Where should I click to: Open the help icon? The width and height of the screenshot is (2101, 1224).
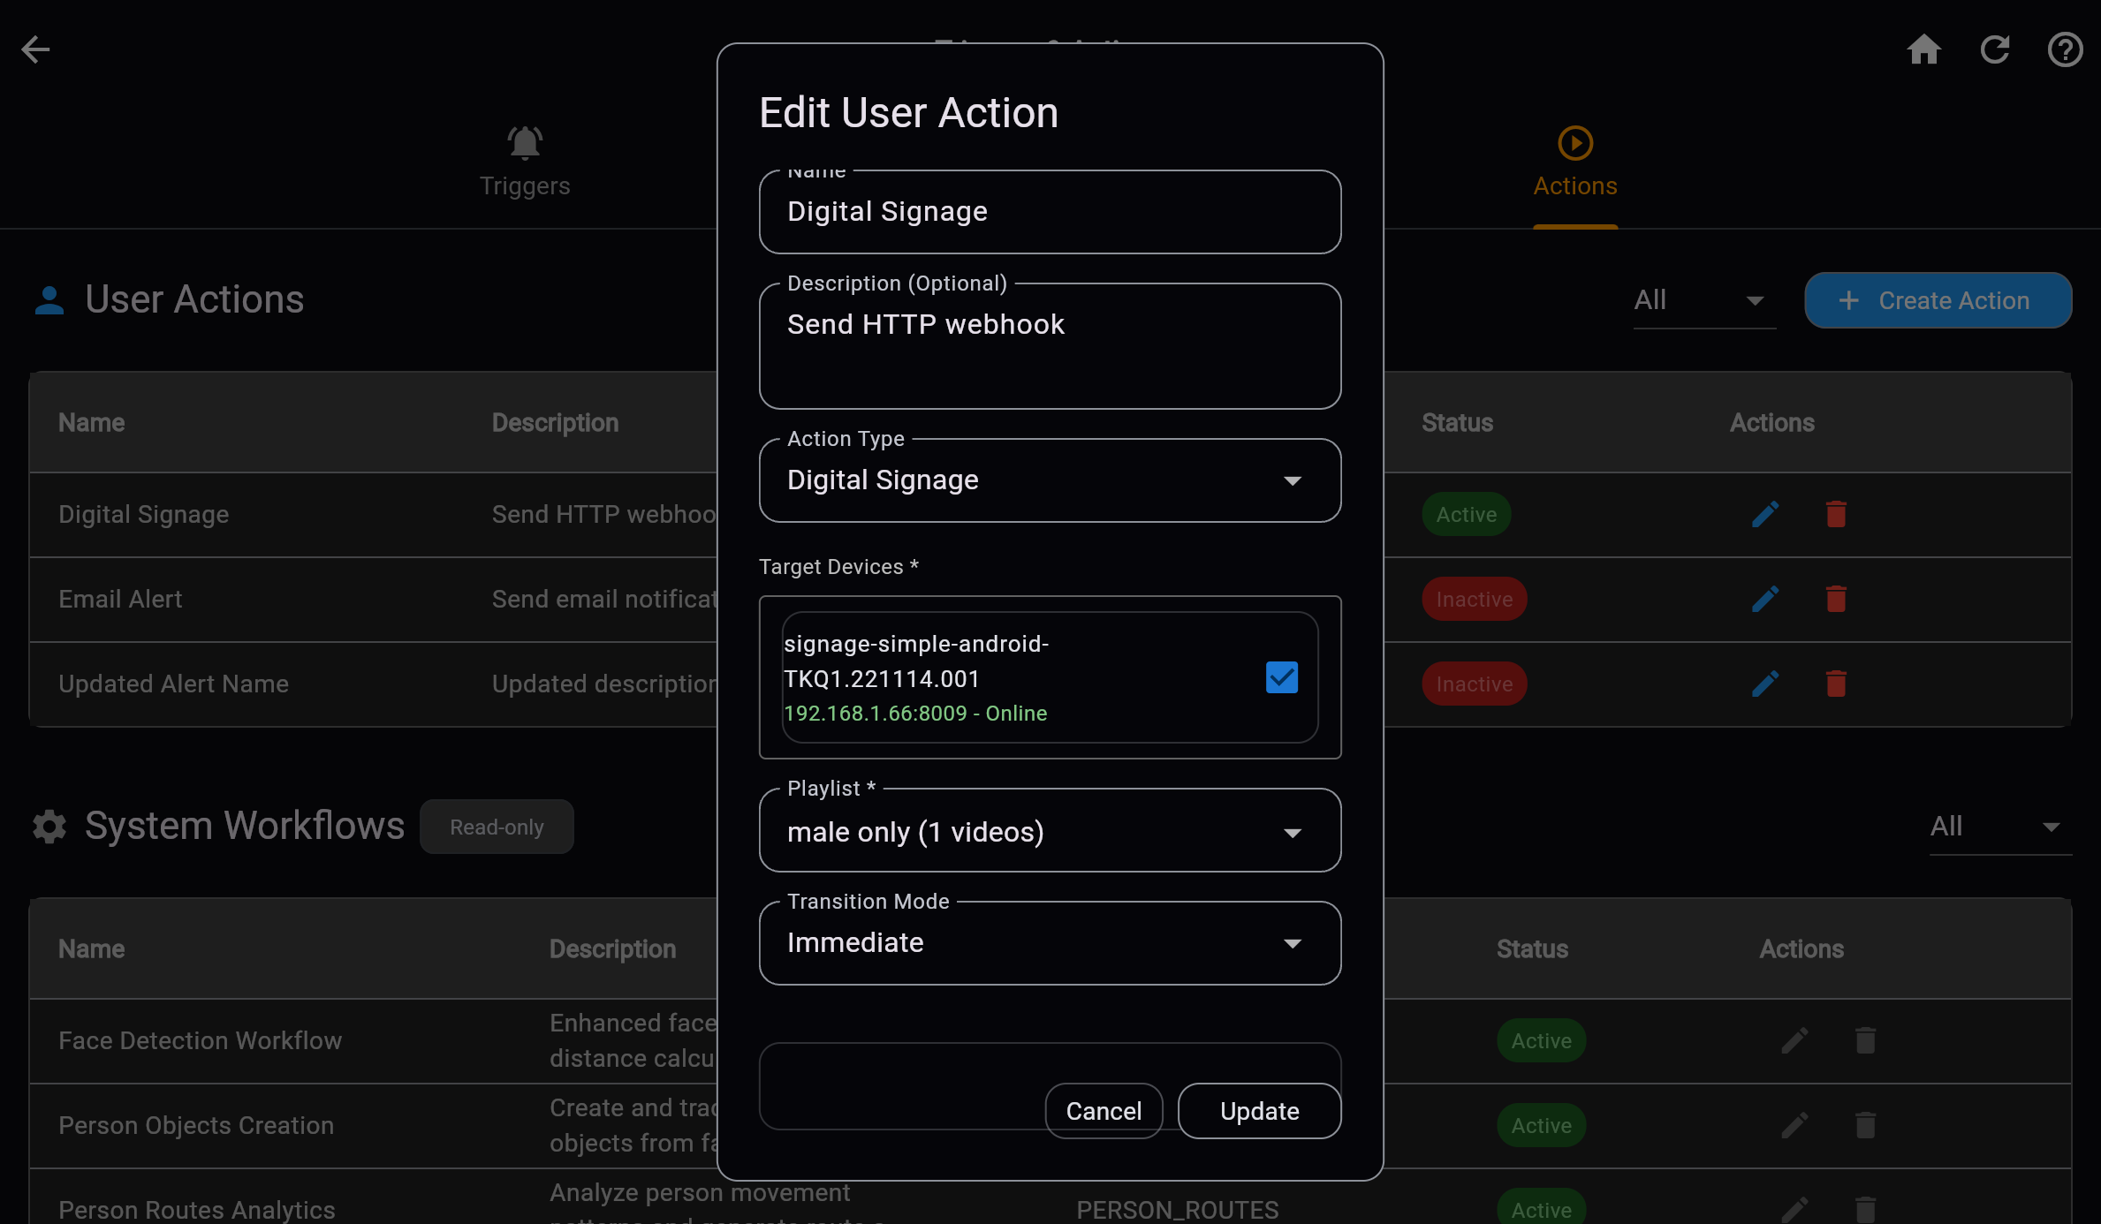coord(2065,49)
